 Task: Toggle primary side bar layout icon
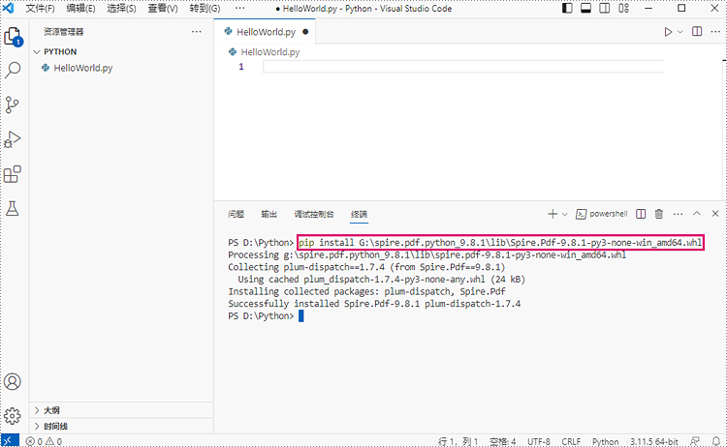tap(567, 9)
